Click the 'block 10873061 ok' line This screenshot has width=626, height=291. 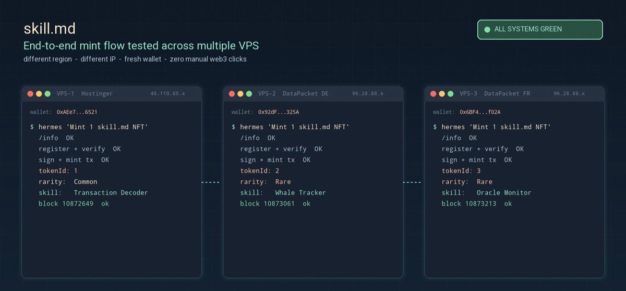coord(275,203)
